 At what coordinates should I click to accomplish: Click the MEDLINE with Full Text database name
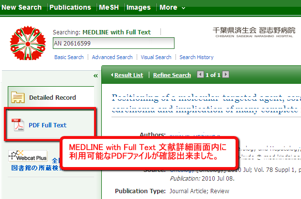116,32
